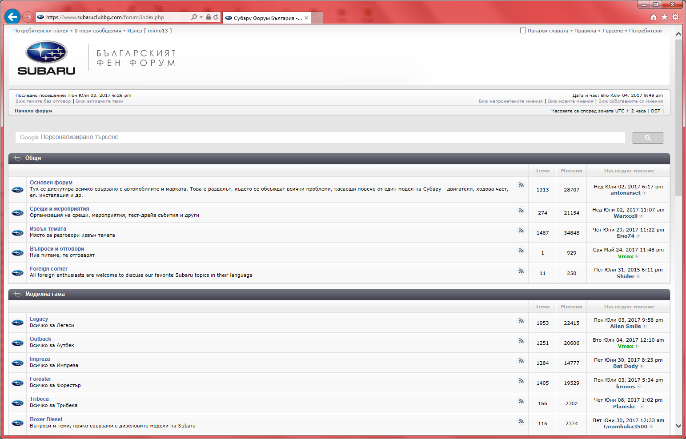This screenshot has height=439, width=686.
Task: Click the page scroll-down arrow
Action: pos(678,426)
